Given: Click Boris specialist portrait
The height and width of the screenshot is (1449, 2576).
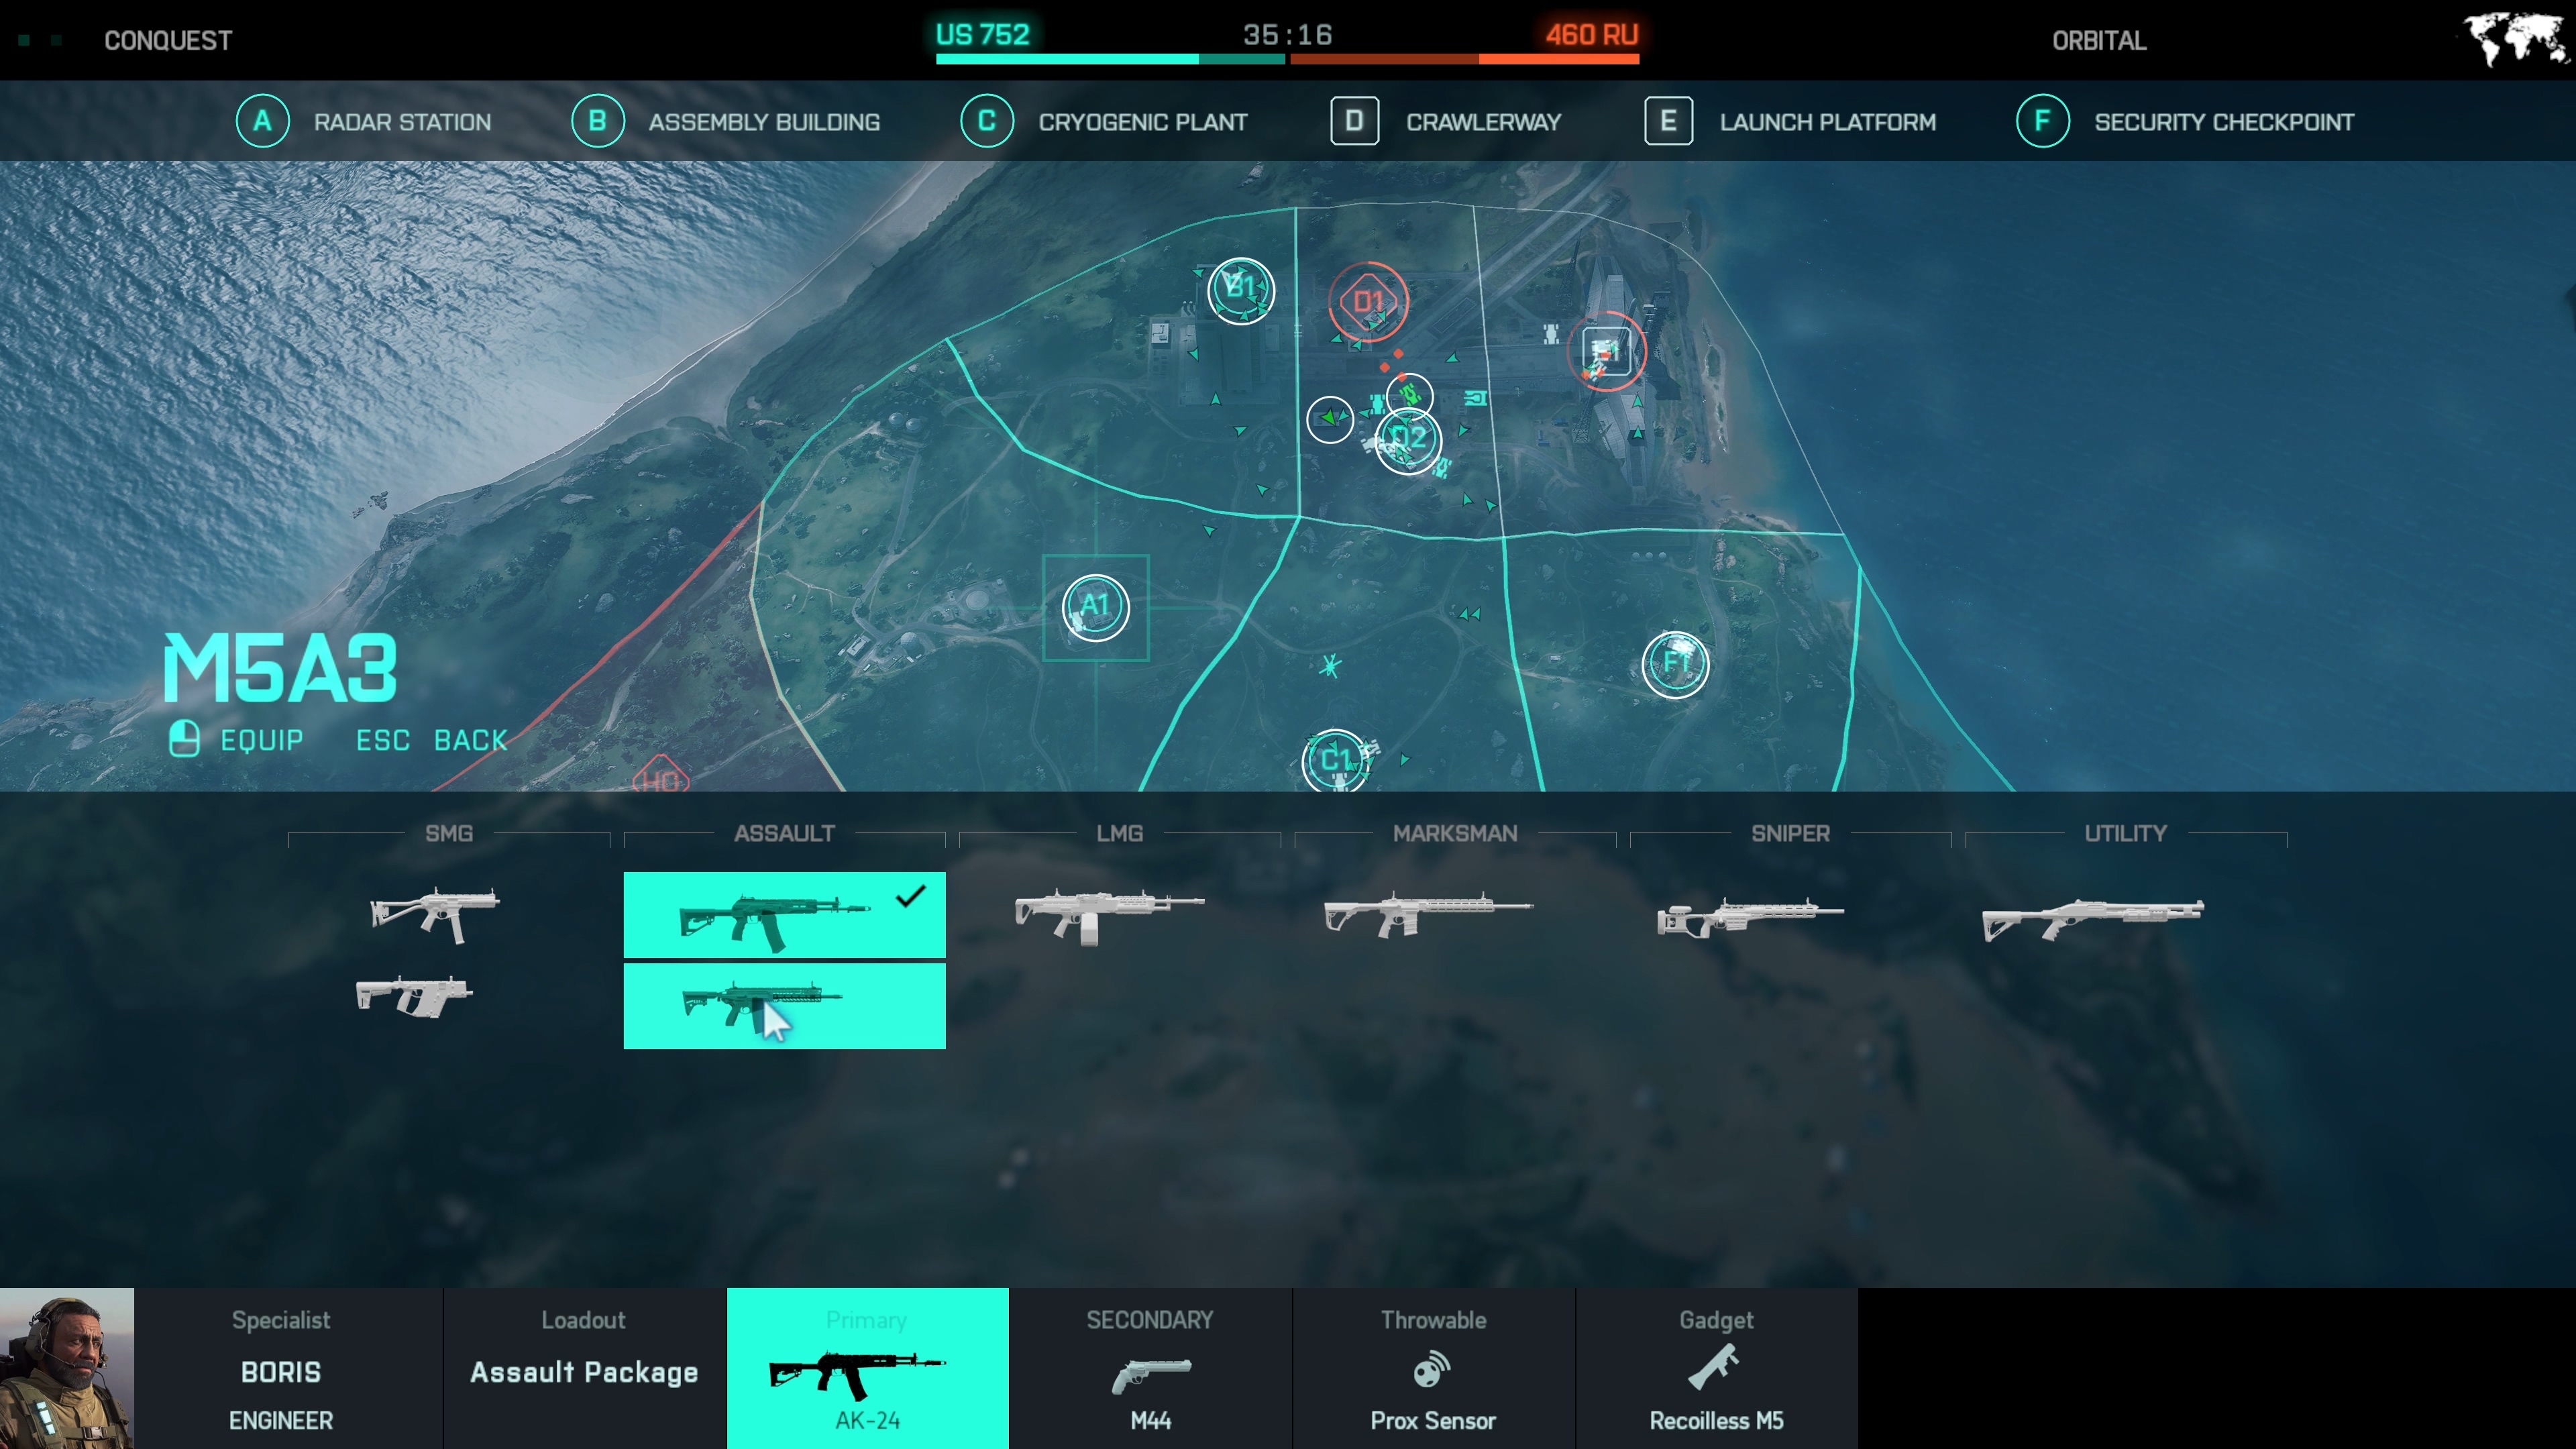Looking at the screenshot, I should pos(67,1368).
